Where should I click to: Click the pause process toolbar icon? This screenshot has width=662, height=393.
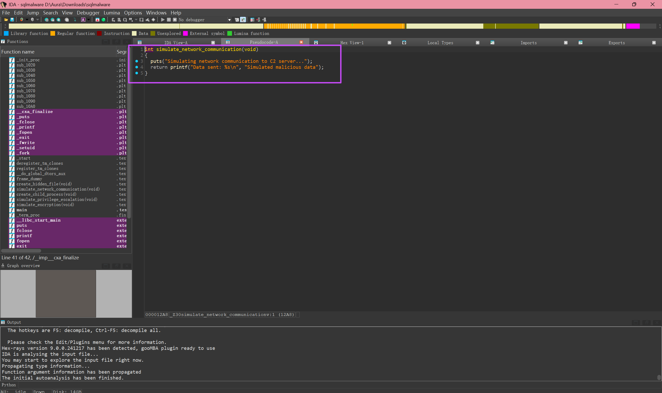coord(169,20)
